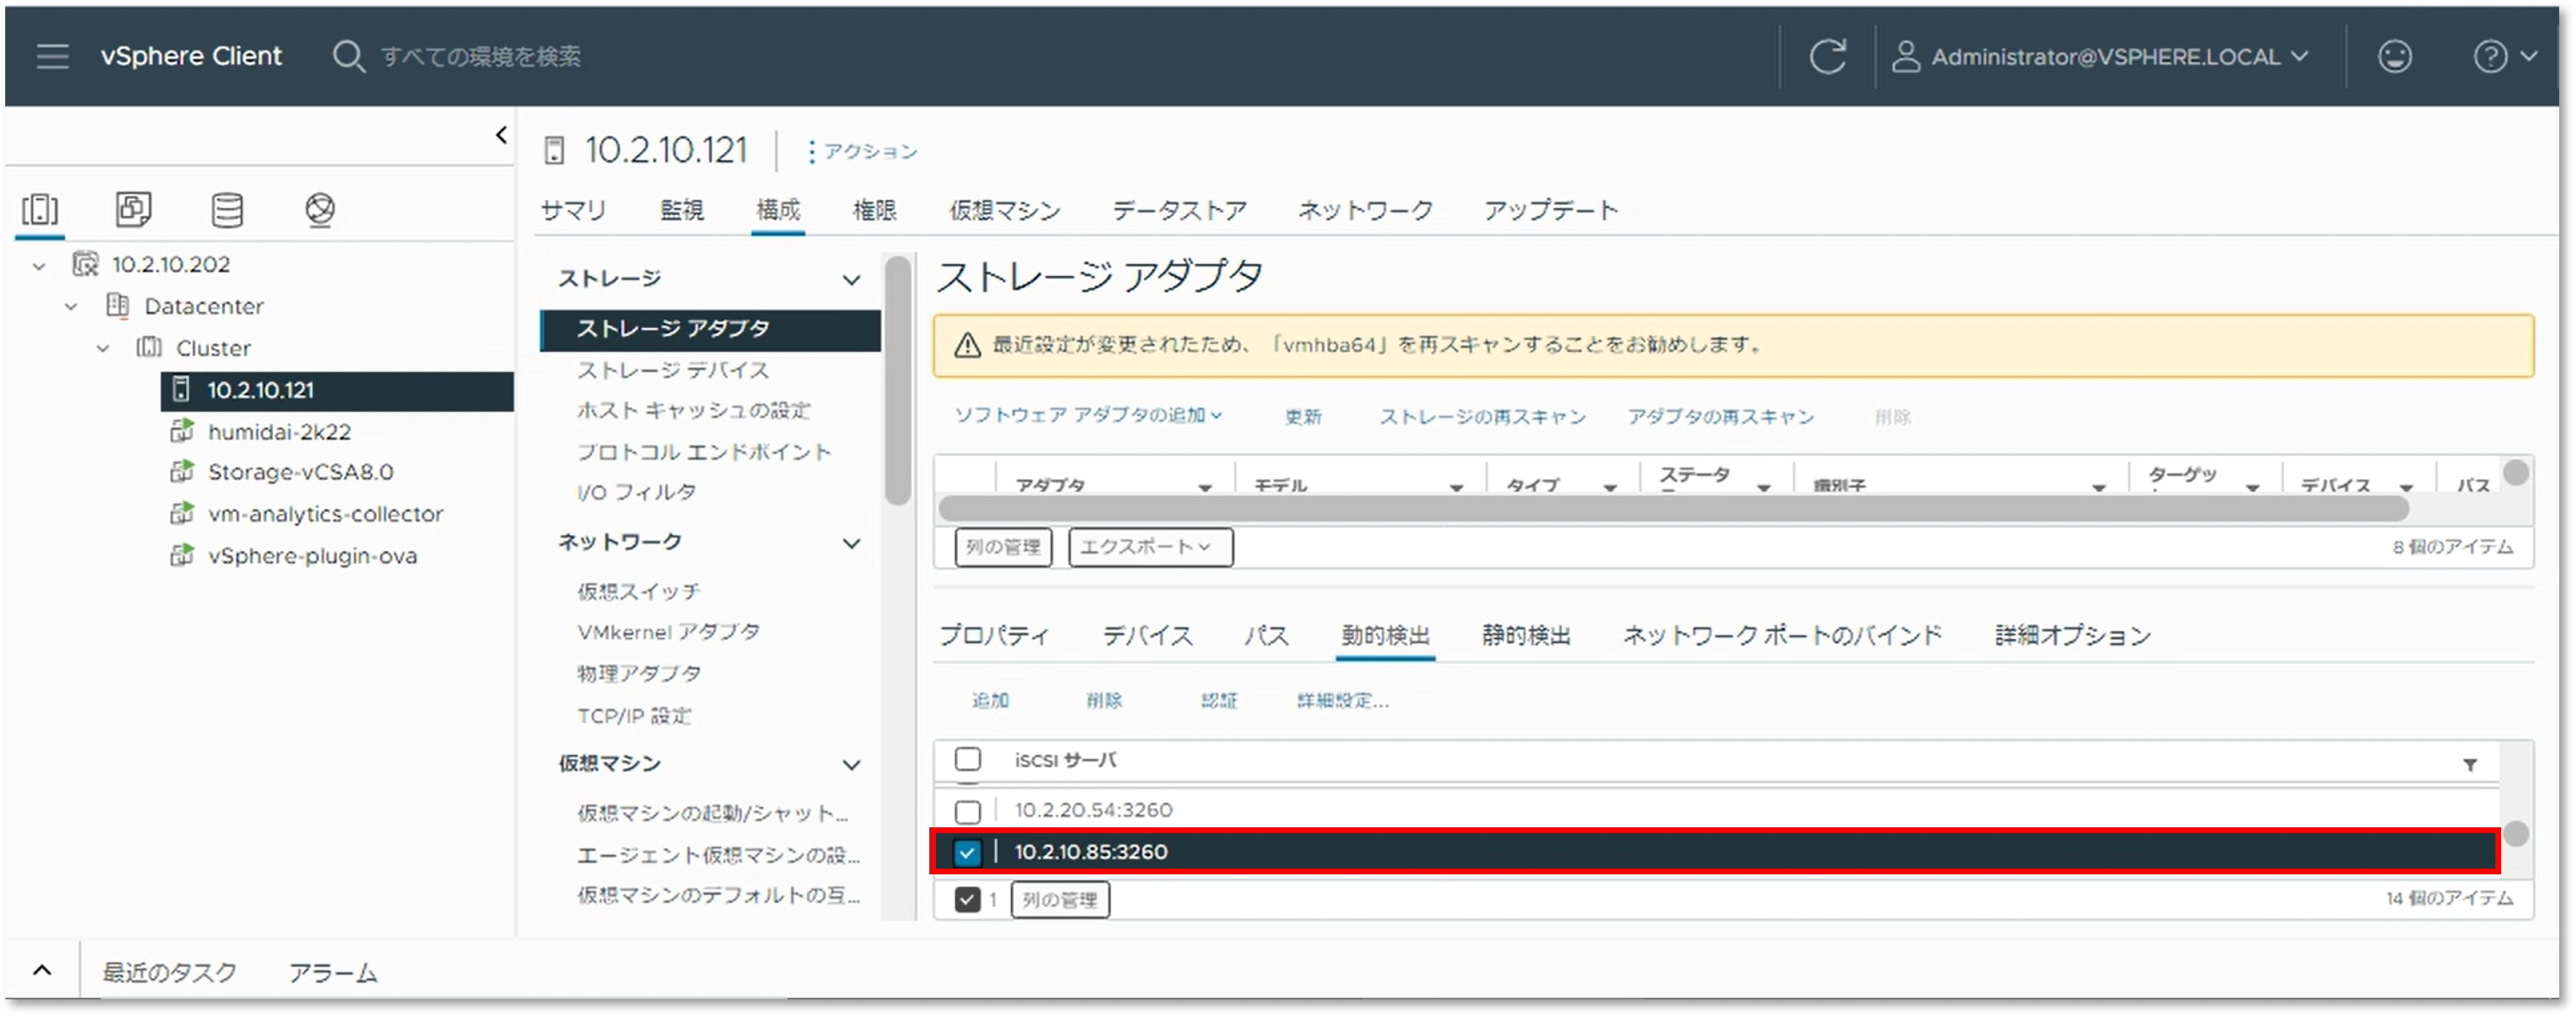Select VMs and Templates inventory icon

(133, 209)
